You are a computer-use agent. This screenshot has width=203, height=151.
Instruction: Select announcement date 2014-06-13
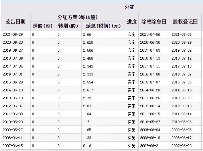pos(13,90)
